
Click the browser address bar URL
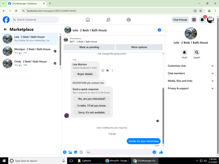pos(51,11)
